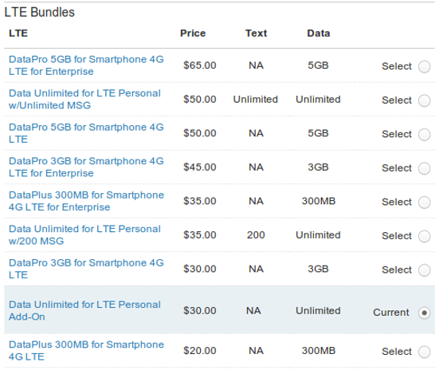Select the $20.00 DataPlus 300MB 4G LTE radio button

(x=424, y=352)
